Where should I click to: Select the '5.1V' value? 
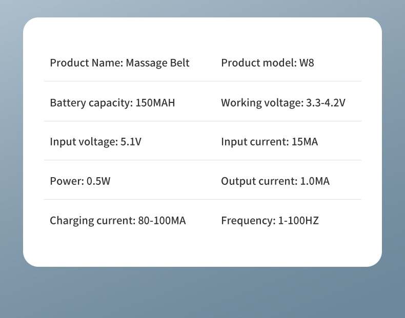(x=131, y=142)
